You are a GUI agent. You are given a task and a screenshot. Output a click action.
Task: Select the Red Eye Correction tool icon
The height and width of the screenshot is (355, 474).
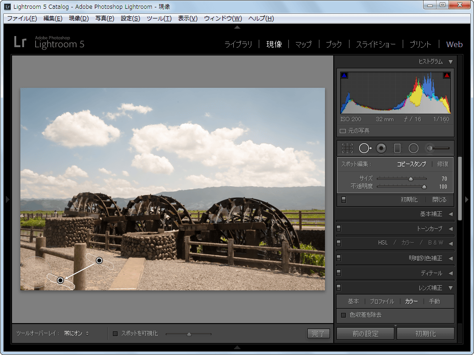381,148
